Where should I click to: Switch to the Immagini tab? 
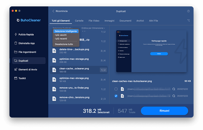pos(109,21)
